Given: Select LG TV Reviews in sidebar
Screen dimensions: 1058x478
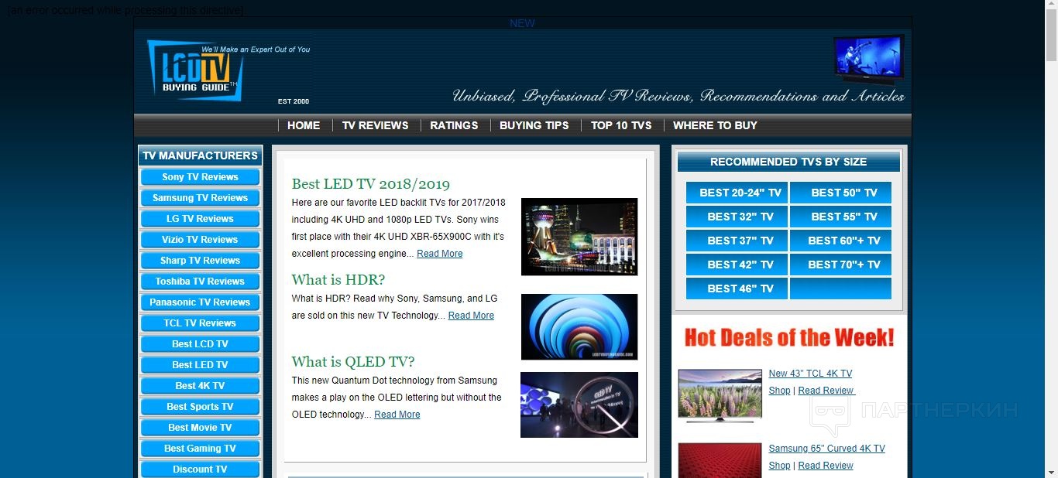Looking at the screenshot, I should (x=200, y=219).
